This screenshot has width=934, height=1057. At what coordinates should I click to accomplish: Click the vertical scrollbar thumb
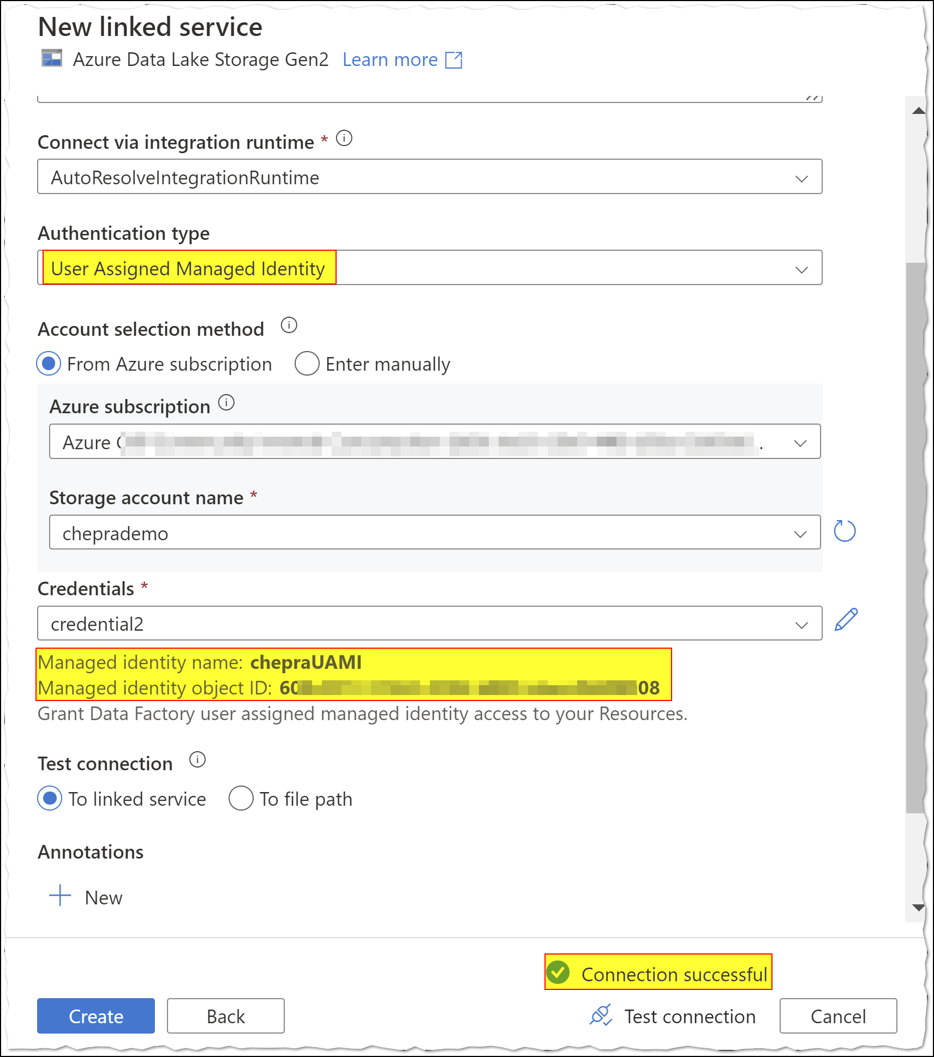coord(916,538)
